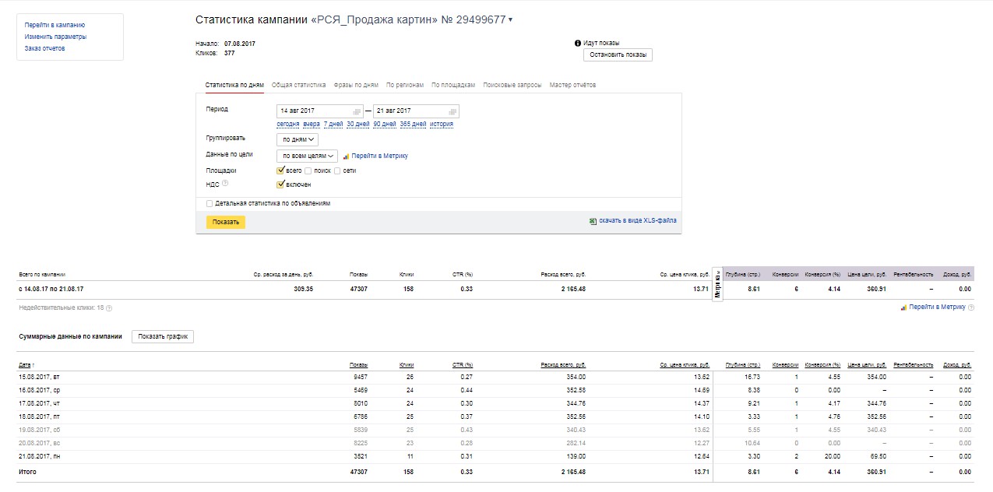Image resolution: width=993 pixels, height=492 pixels.
Task: Tick Детальная статистика по объявлениям checkbox
Action: pos(210,203)
